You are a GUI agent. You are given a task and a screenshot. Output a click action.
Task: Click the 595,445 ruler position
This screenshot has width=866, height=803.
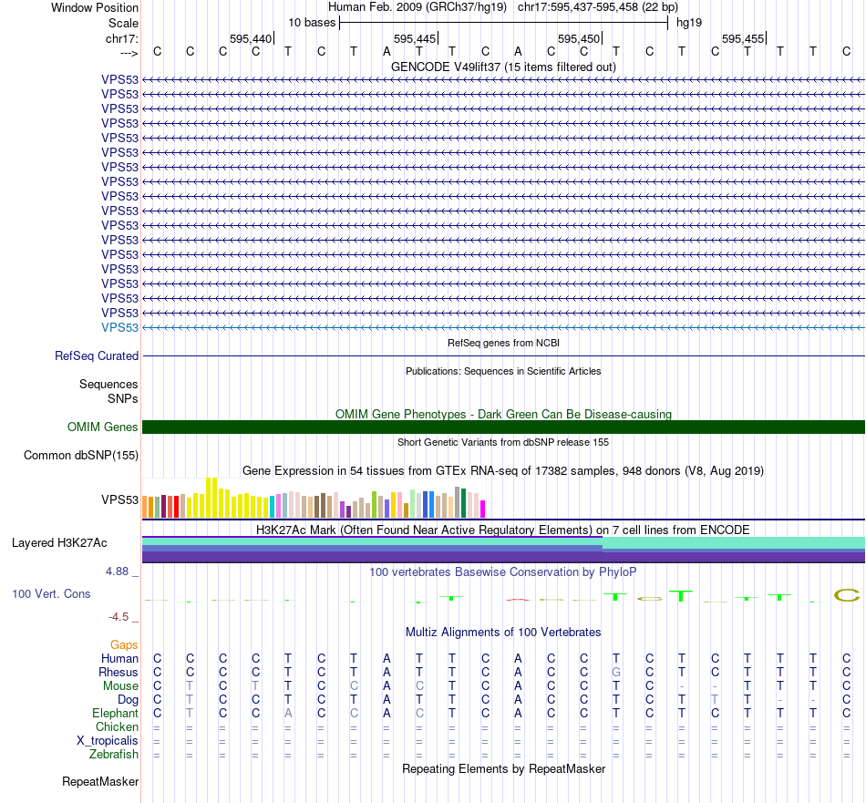coord(415,38)
